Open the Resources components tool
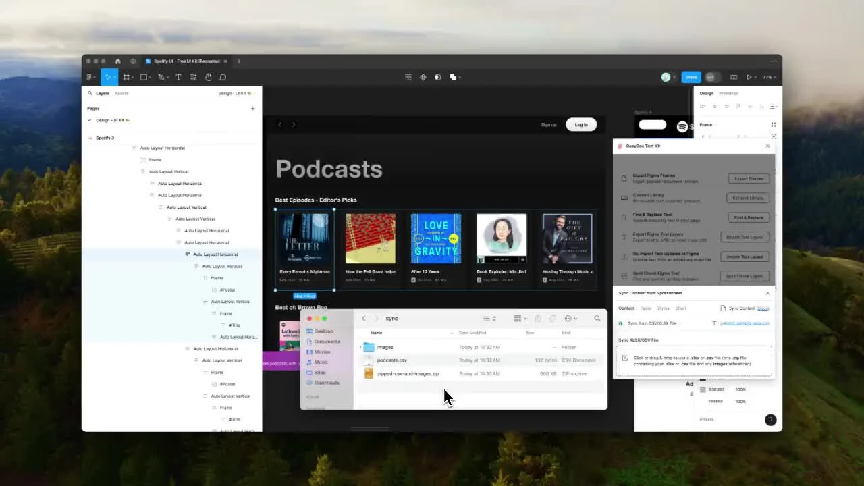The width and height of the screenshot is (864, 486). click(x=194, y=78)
